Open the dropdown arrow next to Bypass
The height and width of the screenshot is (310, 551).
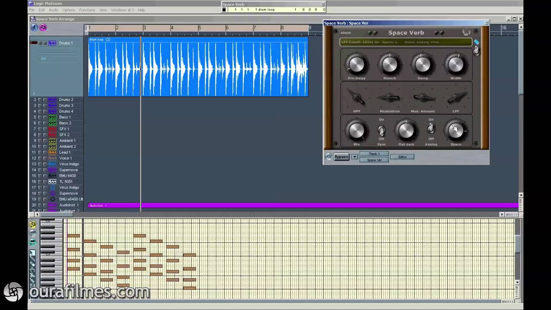pyautogui.click(x=355, y=157)
